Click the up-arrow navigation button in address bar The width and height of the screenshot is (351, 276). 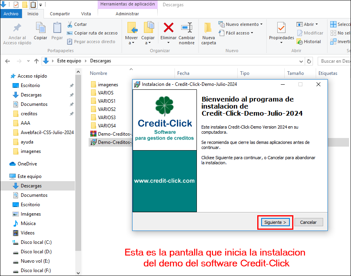pos(36,61)
